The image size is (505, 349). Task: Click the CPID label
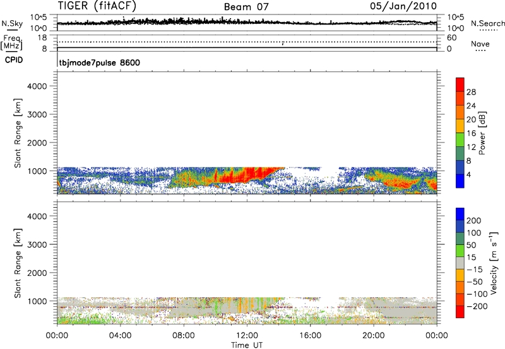click(14, 60)
